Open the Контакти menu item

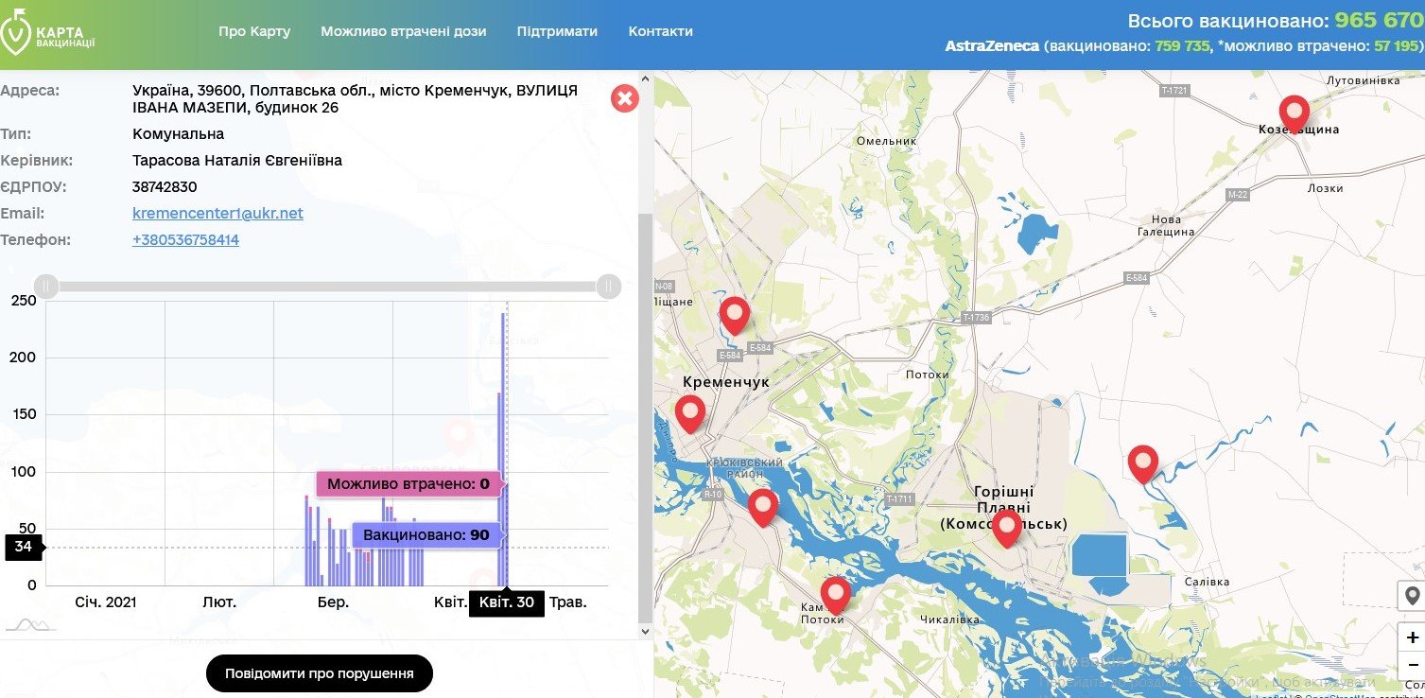(660, 31)
